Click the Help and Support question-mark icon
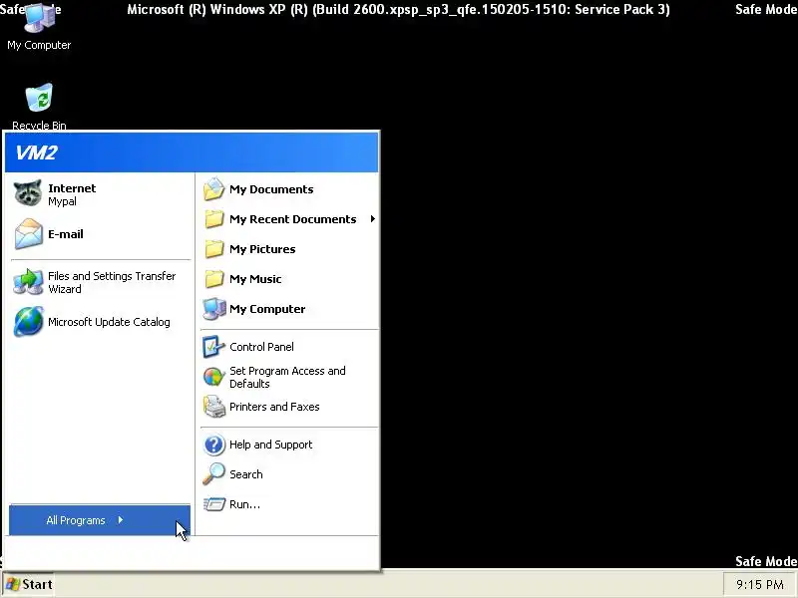The width and height of the screenshot is (798, 598). pos(214,445)
